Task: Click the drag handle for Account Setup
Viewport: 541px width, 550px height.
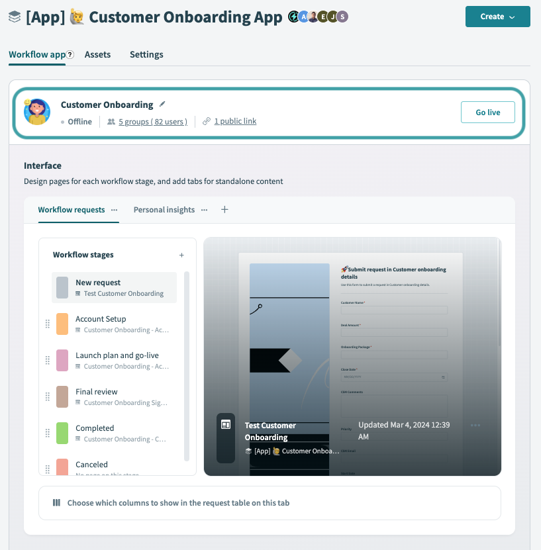Action: tap(48, 324)
